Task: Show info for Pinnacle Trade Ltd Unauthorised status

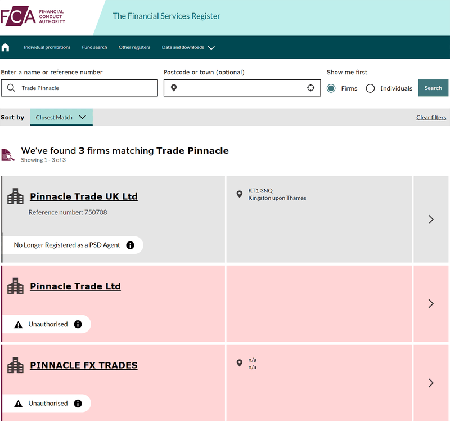Action: (78, 324)
